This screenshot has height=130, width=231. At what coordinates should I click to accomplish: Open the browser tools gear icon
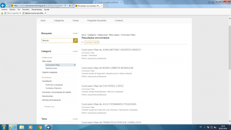pos(229,6)
